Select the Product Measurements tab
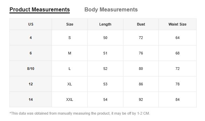 [39, 10]
